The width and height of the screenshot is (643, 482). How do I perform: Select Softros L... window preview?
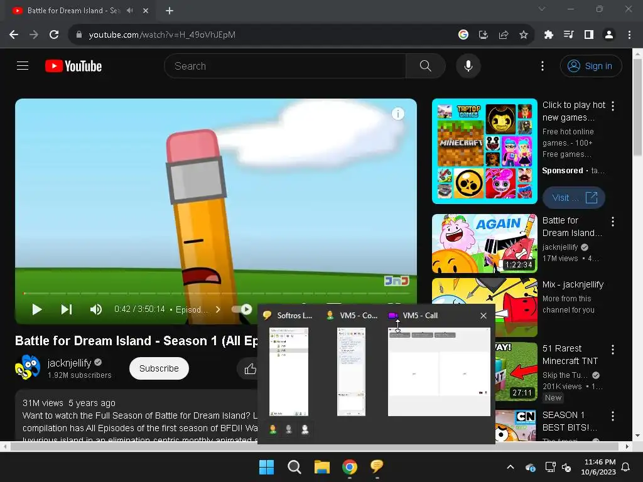tap(289, 372)
